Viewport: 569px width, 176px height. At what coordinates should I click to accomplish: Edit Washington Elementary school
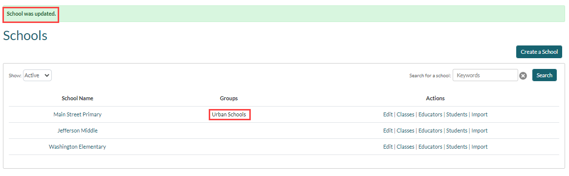point(388,147)
